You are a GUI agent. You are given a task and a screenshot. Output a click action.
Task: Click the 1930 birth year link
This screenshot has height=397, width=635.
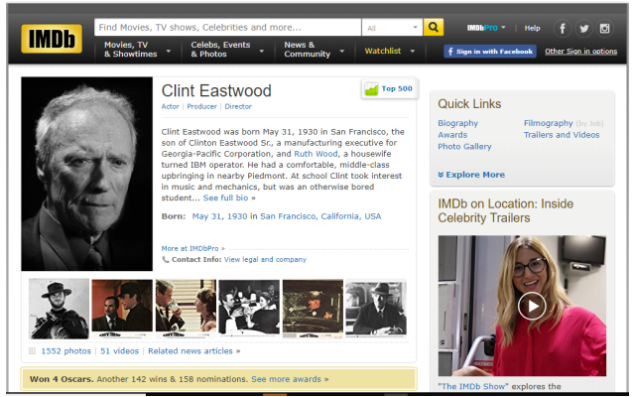[x=237, y=216]
